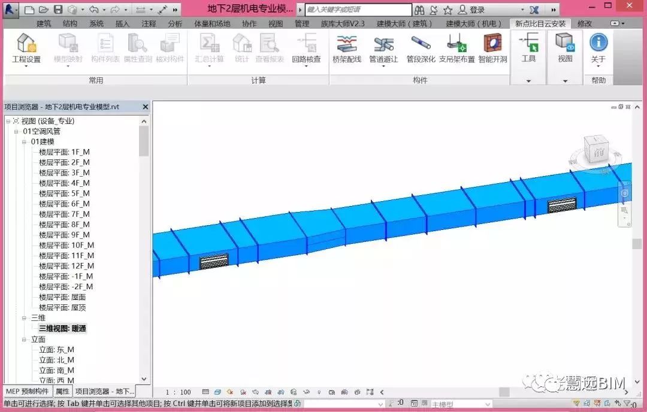The width and height of the screenshot is (647, 412).
Task: Click the keyword search input field
Action: [x=358, y=10]
